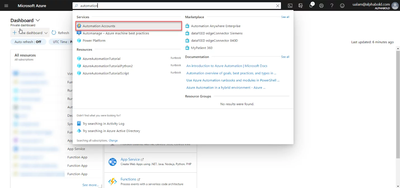400x188 pixels.
Task: Click the AzureAutomationTutorialPython2 runbook icon
Action: [x=79, y=66]
